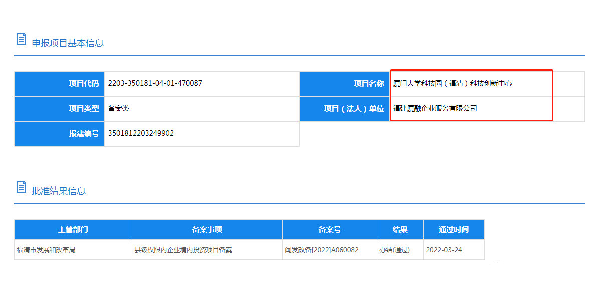Select the date 2022-03-24
The height and width of the screenshot is (285, 597).
pyautogui.click(x=443, y=250)
